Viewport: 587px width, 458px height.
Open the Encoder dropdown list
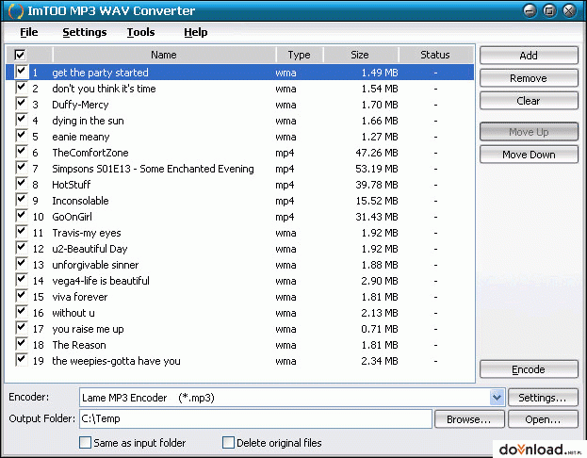click(x=497, y=398)
